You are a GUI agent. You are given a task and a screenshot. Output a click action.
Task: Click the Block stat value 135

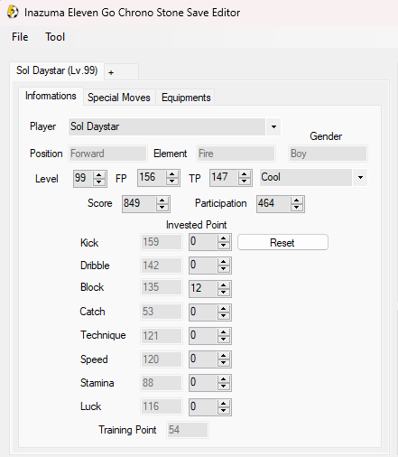pos(162,287)
